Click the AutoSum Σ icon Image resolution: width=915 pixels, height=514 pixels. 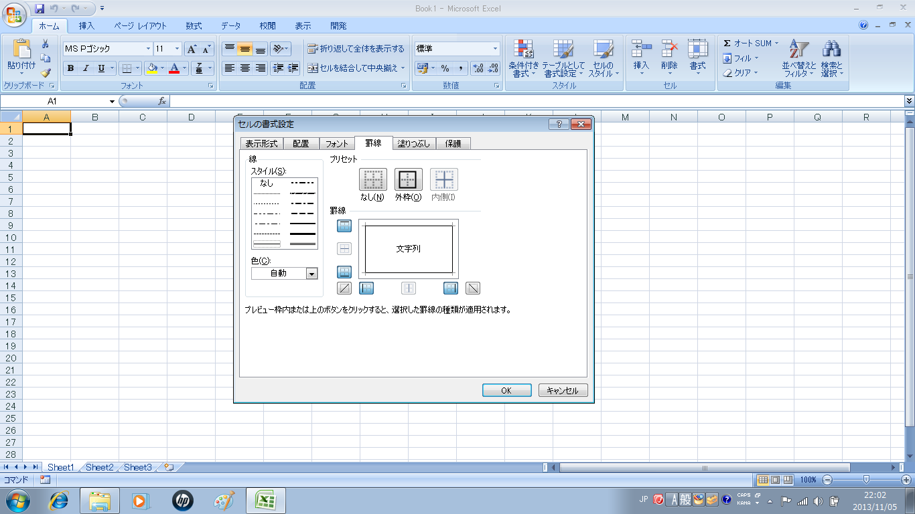727,44
